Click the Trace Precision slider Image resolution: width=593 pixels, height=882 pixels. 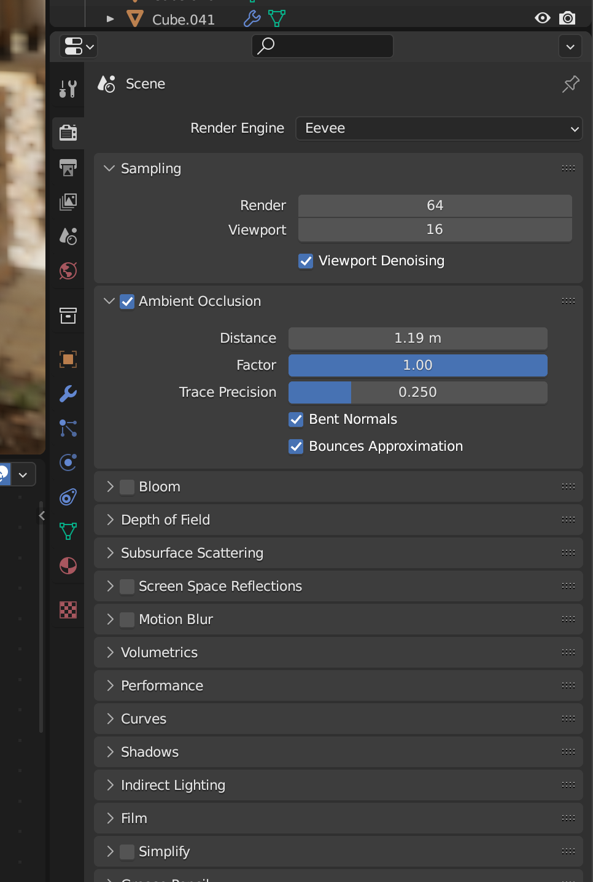pos(417,392)
